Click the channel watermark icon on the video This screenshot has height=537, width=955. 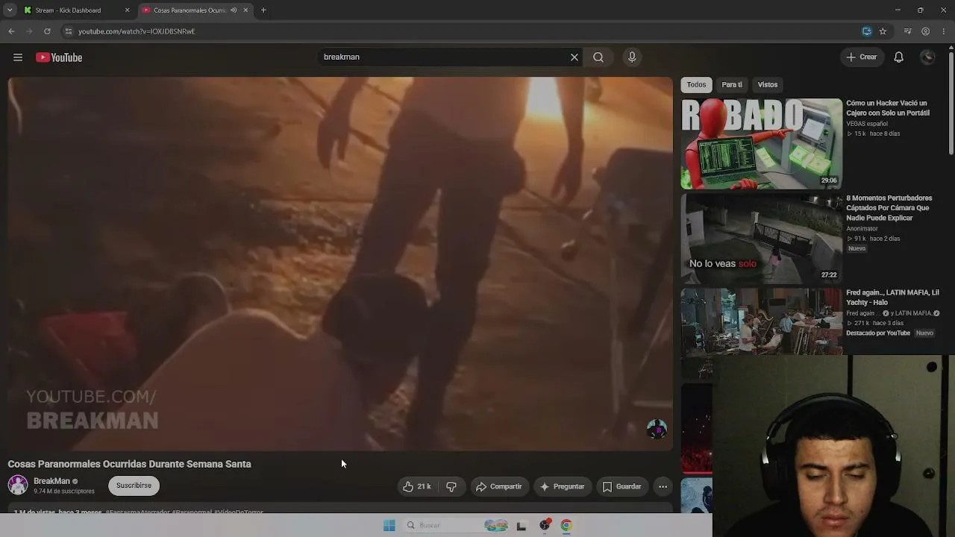click(x=657, y=429)
